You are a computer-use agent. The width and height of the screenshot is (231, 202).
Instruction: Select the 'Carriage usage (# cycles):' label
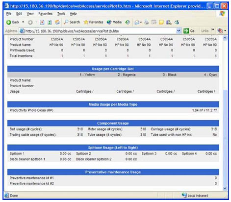tap(171, 129)
